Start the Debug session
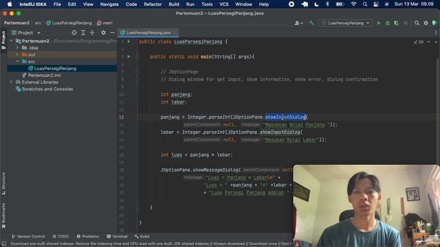The image size is (440, 247). click(388, 23)
